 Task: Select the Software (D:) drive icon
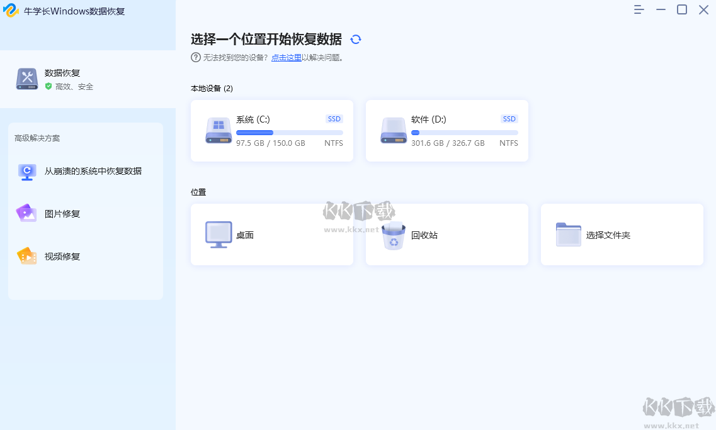(x=394, y=131)
